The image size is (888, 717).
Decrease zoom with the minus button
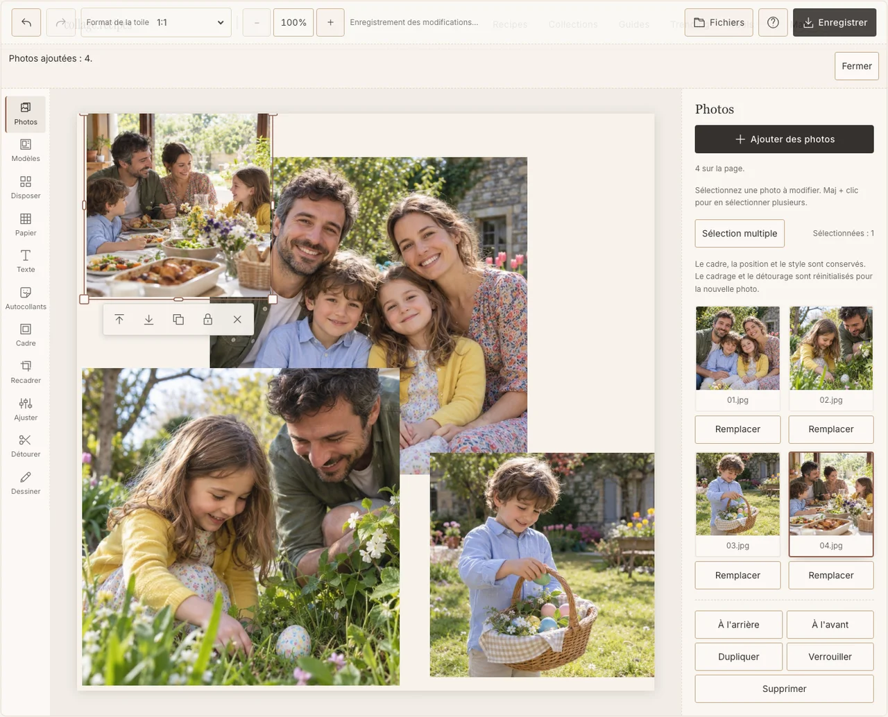click(257, 23)
